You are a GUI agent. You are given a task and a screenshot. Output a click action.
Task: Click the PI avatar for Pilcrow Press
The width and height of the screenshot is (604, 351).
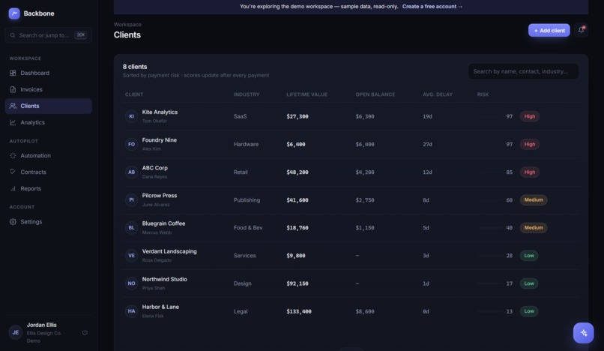pos(131,199)
